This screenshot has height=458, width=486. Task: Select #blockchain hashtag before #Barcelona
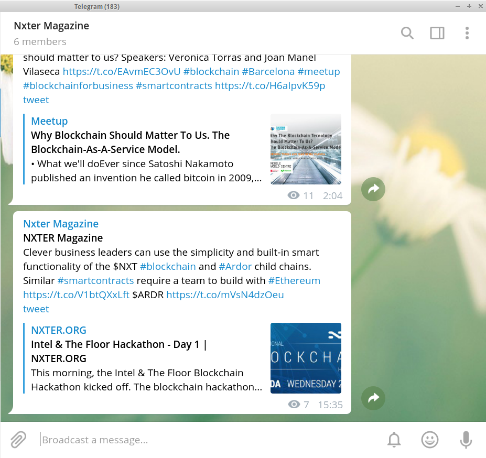pyautogui.click(x=211, y=72)
